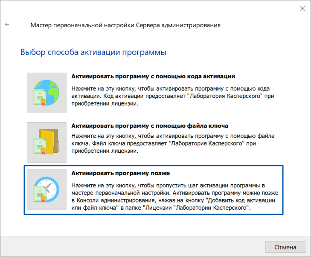
Task: Click the key file description paragraph
Action: 173,143
